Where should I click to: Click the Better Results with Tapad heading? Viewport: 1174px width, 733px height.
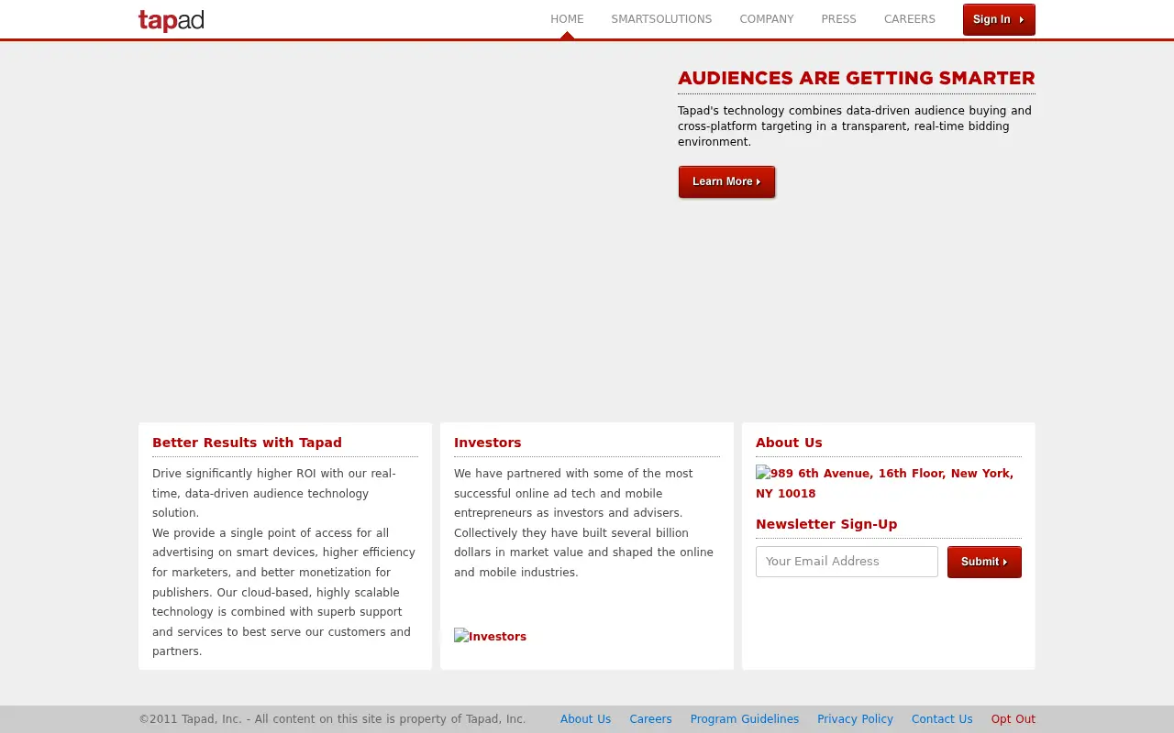tap(247, 443)
